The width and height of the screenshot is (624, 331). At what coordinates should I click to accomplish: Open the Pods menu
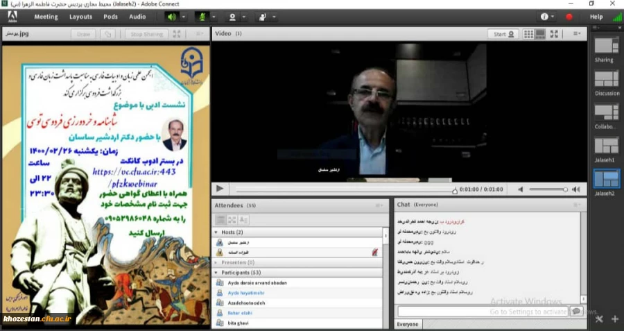110,17
